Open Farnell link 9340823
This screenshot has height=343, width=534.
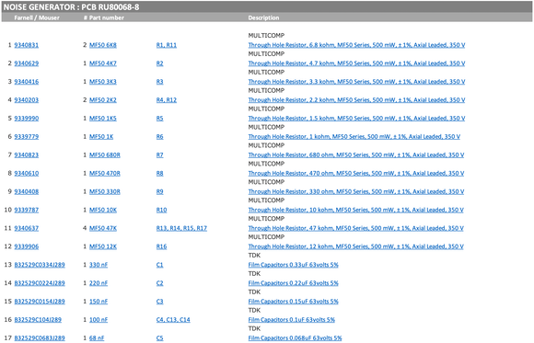(x=26, y=155)
